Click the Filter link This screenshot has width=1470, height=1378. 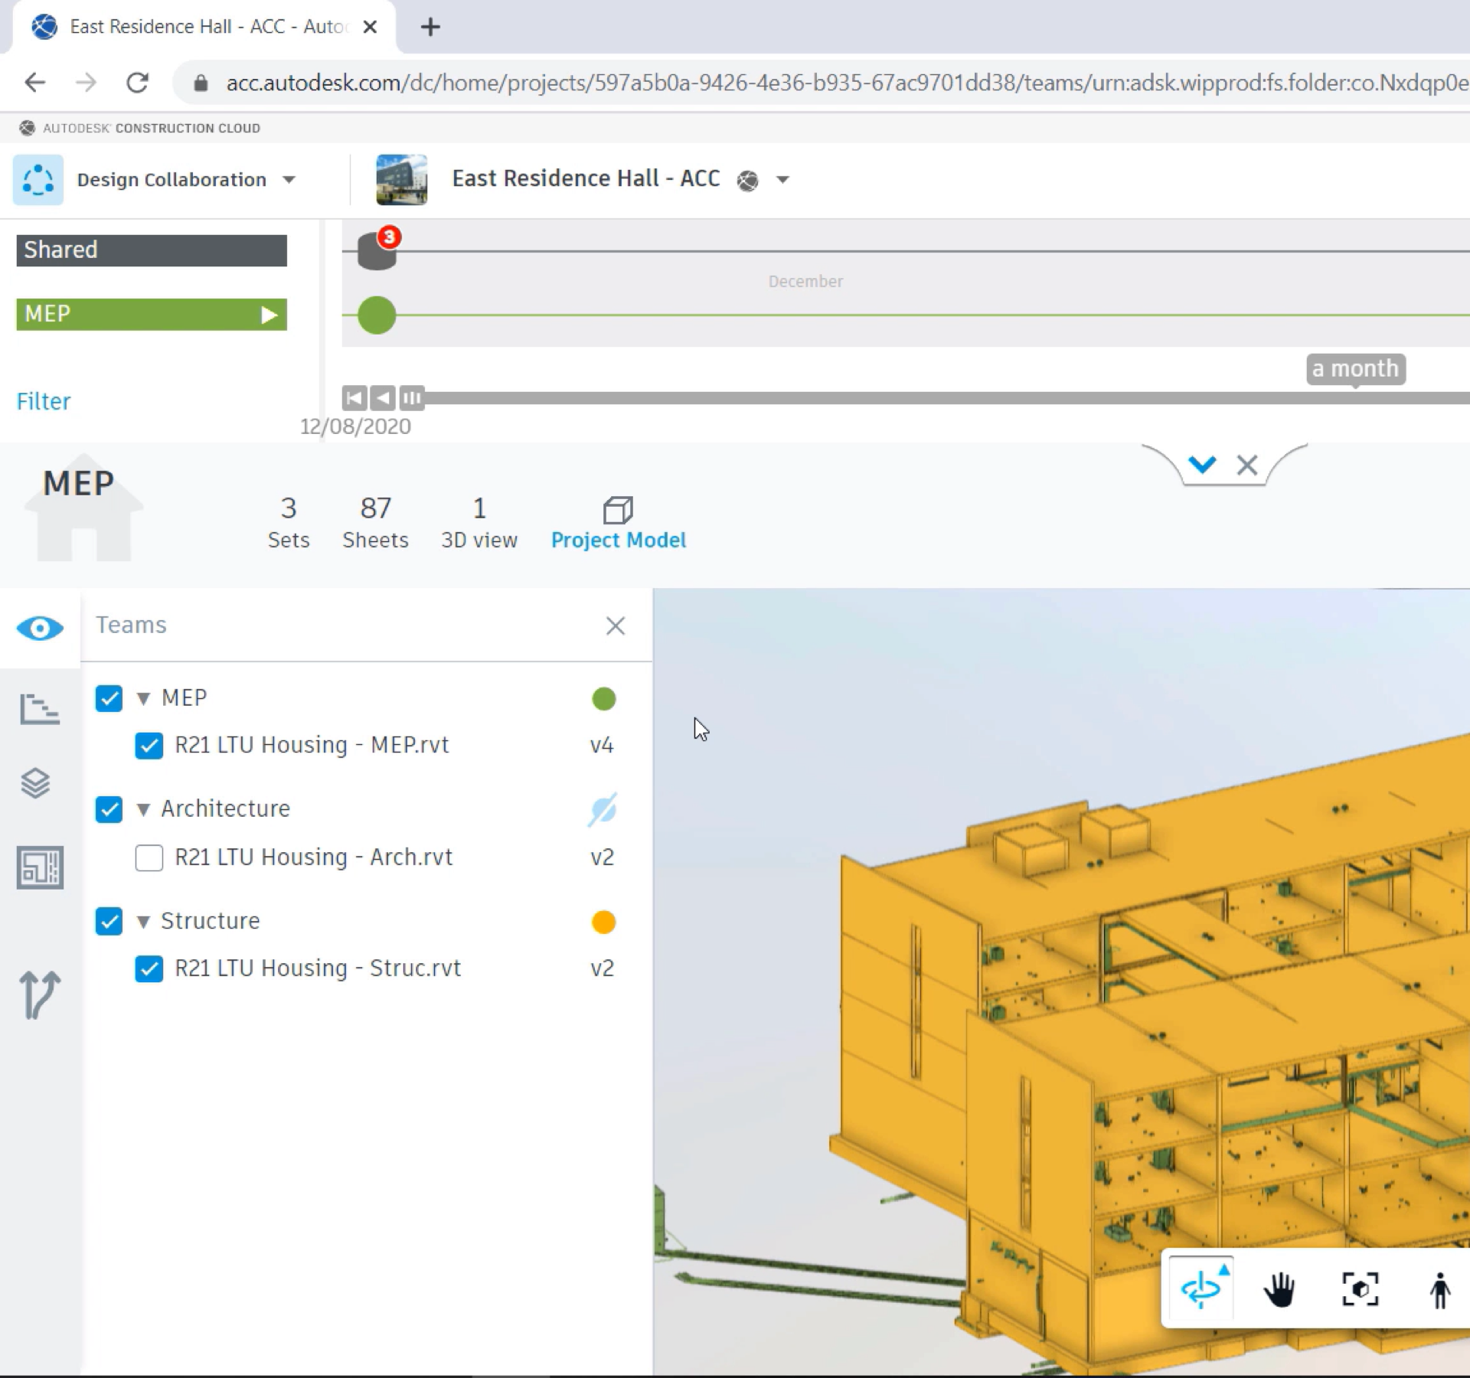point(43,401)
